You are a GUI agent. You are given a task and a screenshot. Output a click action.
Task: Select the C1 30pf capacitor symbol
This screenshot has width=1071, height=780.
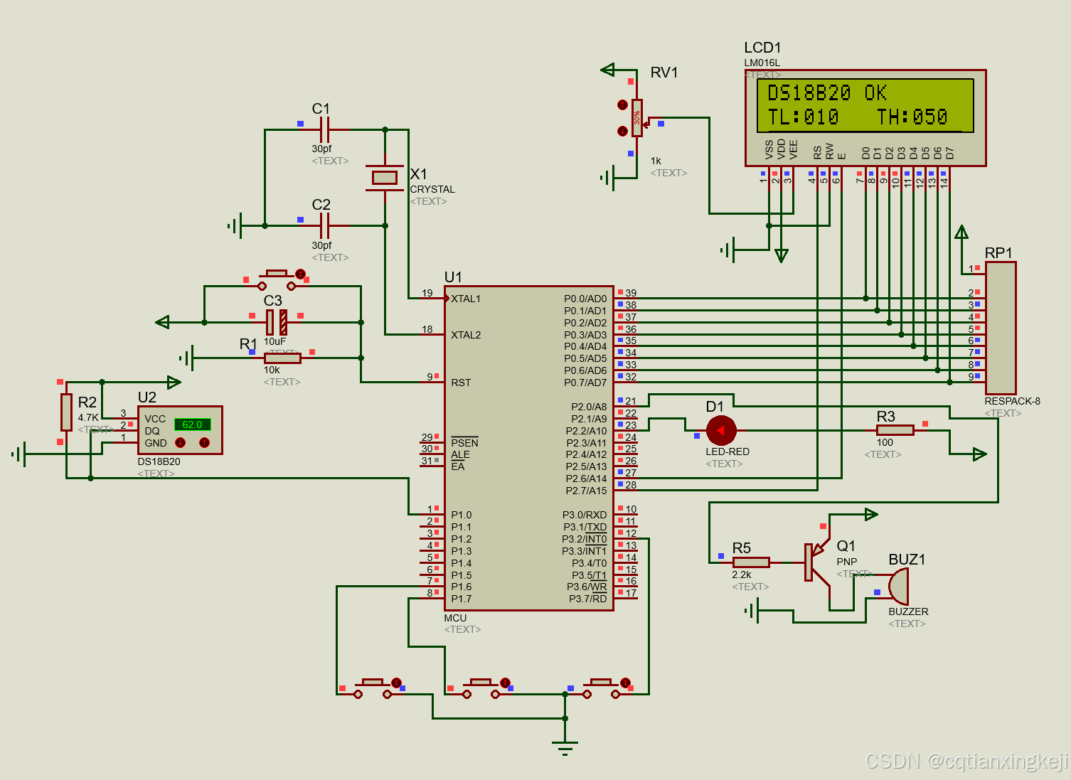coord(325,130)
